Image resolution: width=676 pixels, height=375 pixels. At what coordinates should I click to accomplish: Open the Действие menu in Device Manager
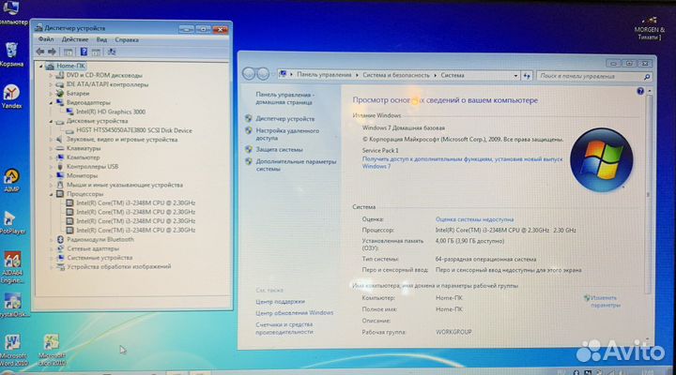[x=74, y=39]
